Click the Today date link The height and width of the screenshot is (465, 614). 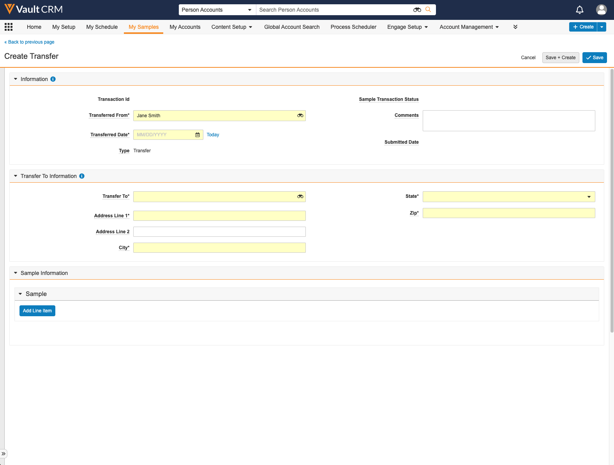click(213, 135)
